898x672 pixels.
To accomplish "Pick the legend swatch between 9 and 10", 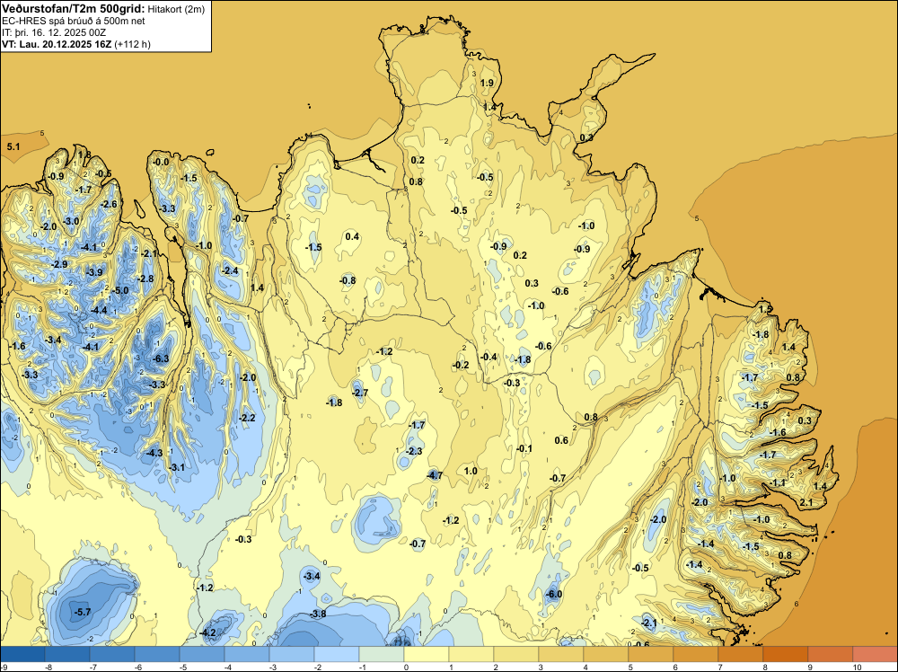I will click(x=831, y=654).
